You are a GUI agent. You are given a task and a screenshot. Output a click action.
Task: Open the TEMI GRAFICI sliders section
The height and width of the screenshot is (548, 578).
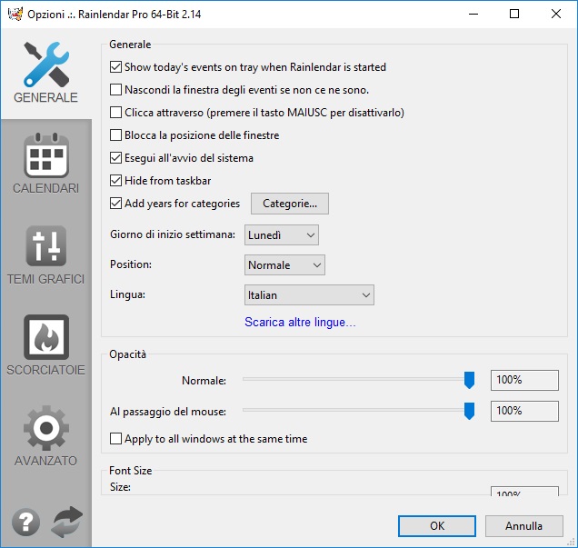[x=45, y=255]
